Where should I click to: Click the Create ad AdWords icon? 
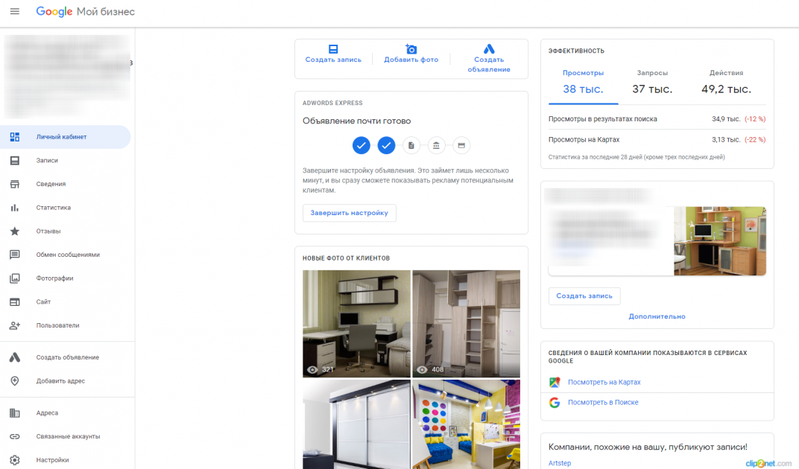489,48
